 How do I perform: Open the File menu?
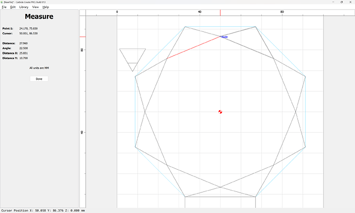[4, 7]
